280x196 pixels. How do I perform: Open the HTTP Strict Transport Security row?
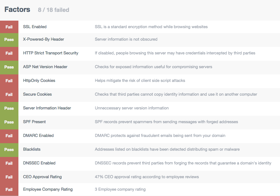click(x=140, y=53)
